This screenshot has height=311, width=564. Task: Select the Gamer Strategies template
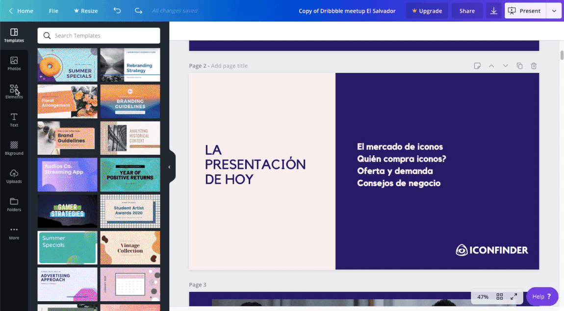click(67, 211)
